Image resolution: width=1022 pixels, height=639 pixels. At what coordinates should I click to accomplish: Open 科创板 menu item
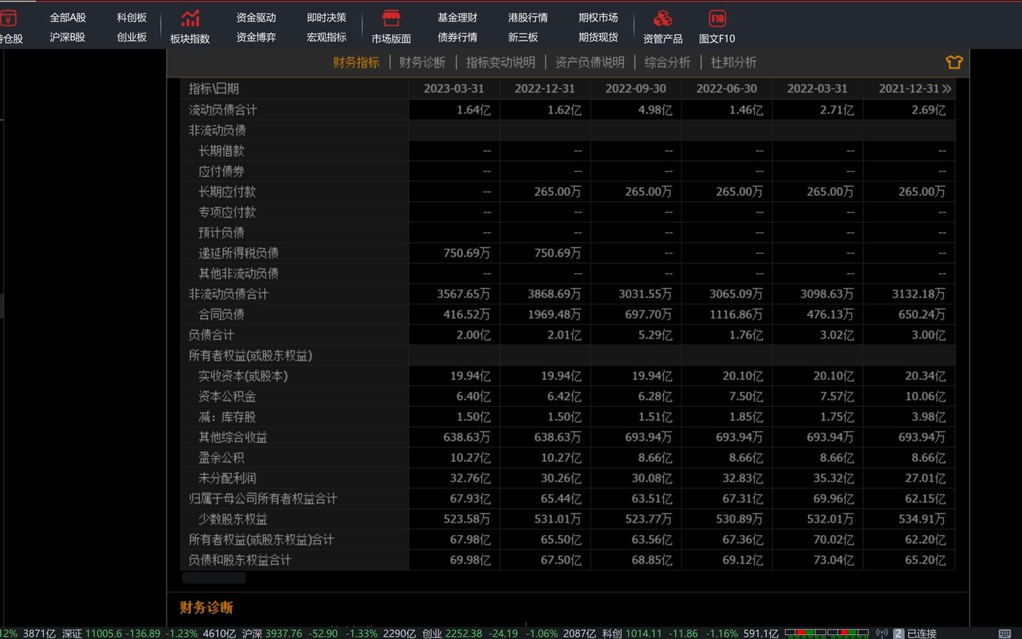[x=132, y=18]
